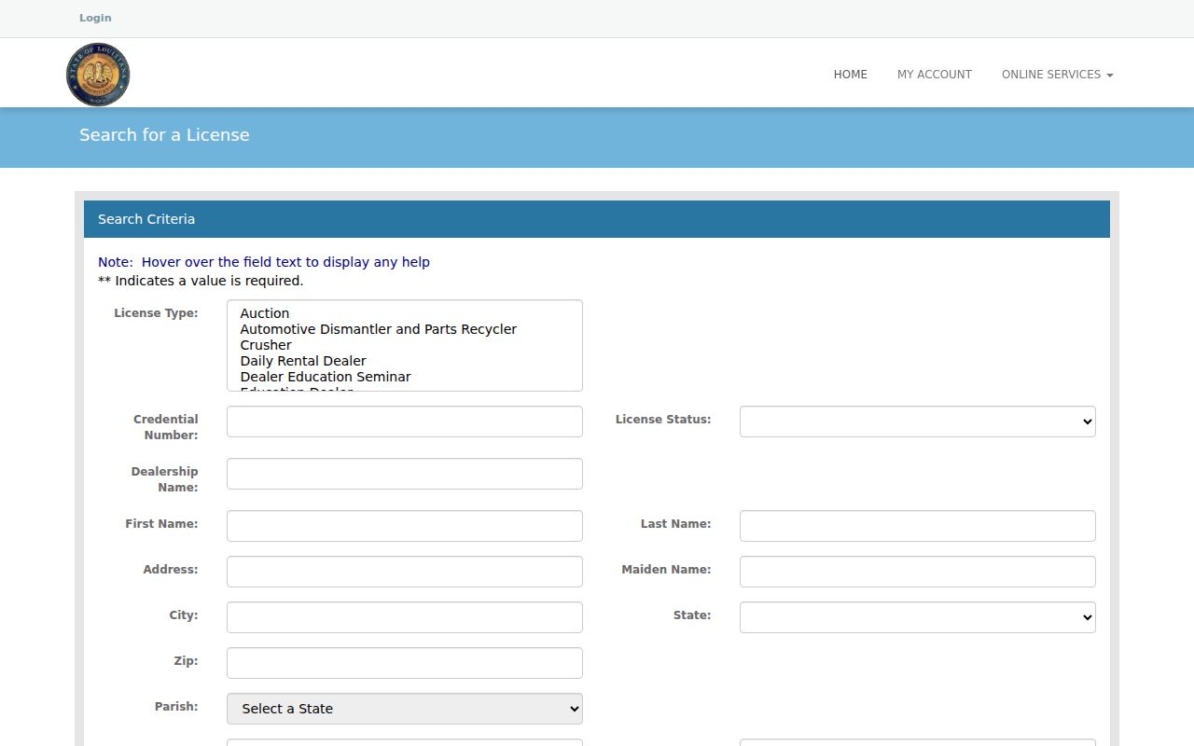Image resolution: width=1194 pixels, height=746 pixels.
Task: Click the First Name input field
Action: (405, 526)
